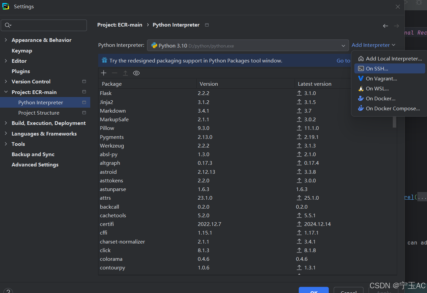Click the upgrade package arrow icon
The image size is (427, 293).
coord(125,73)
